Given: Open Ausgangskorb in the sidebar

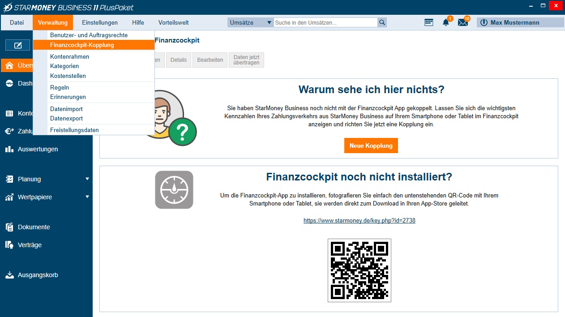Looking at the screenshot, I should coord(38,275).
